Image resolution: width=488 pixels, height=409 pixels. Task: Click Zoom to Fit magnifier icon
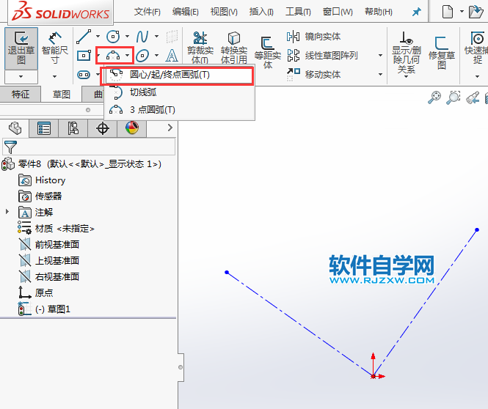point(434,97)
